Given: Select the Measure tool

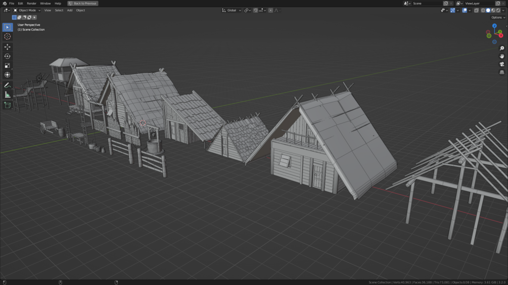Looking at the screenshot, I should [x=7, y=95].
